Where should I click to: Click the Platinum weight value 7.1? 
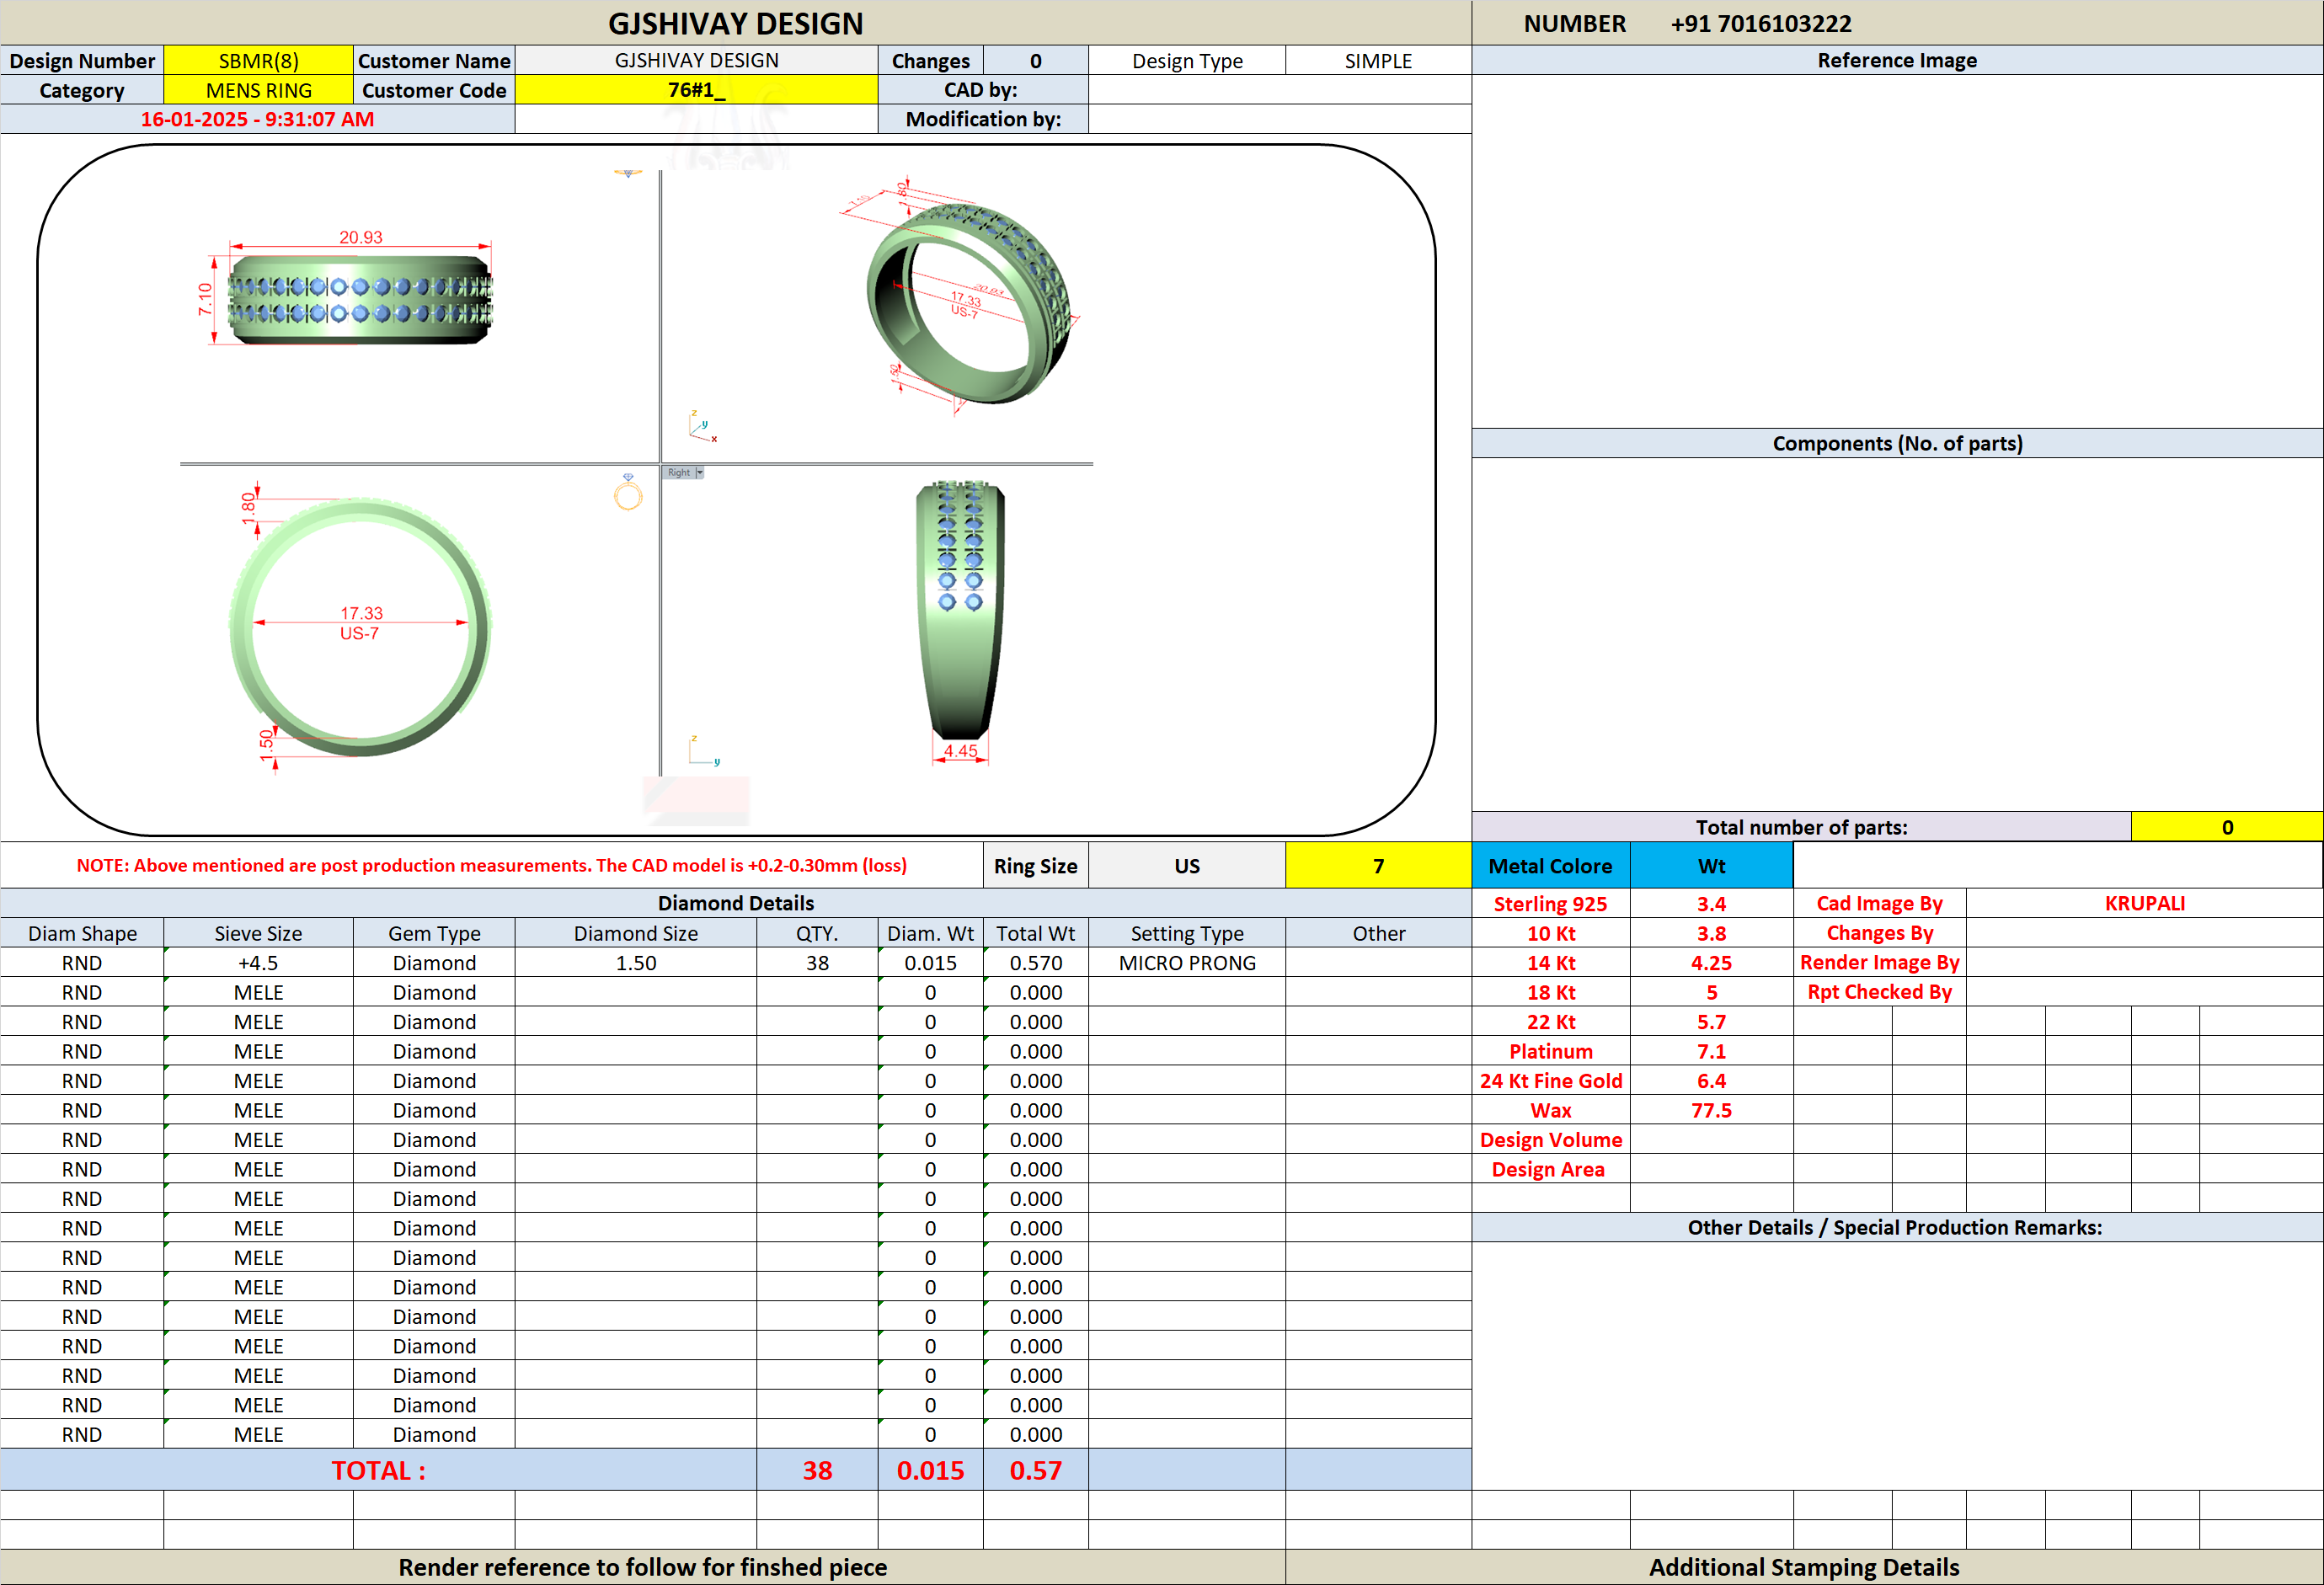click(x=1711, y=1051)
